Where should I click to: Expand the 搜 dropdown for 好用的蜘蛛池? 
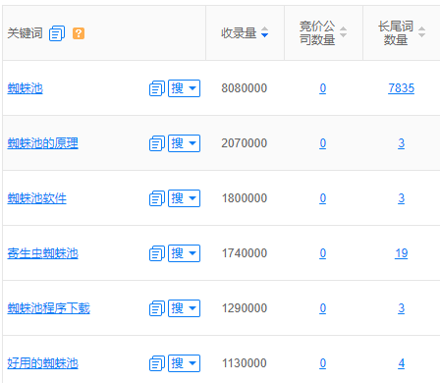(184, 363)
